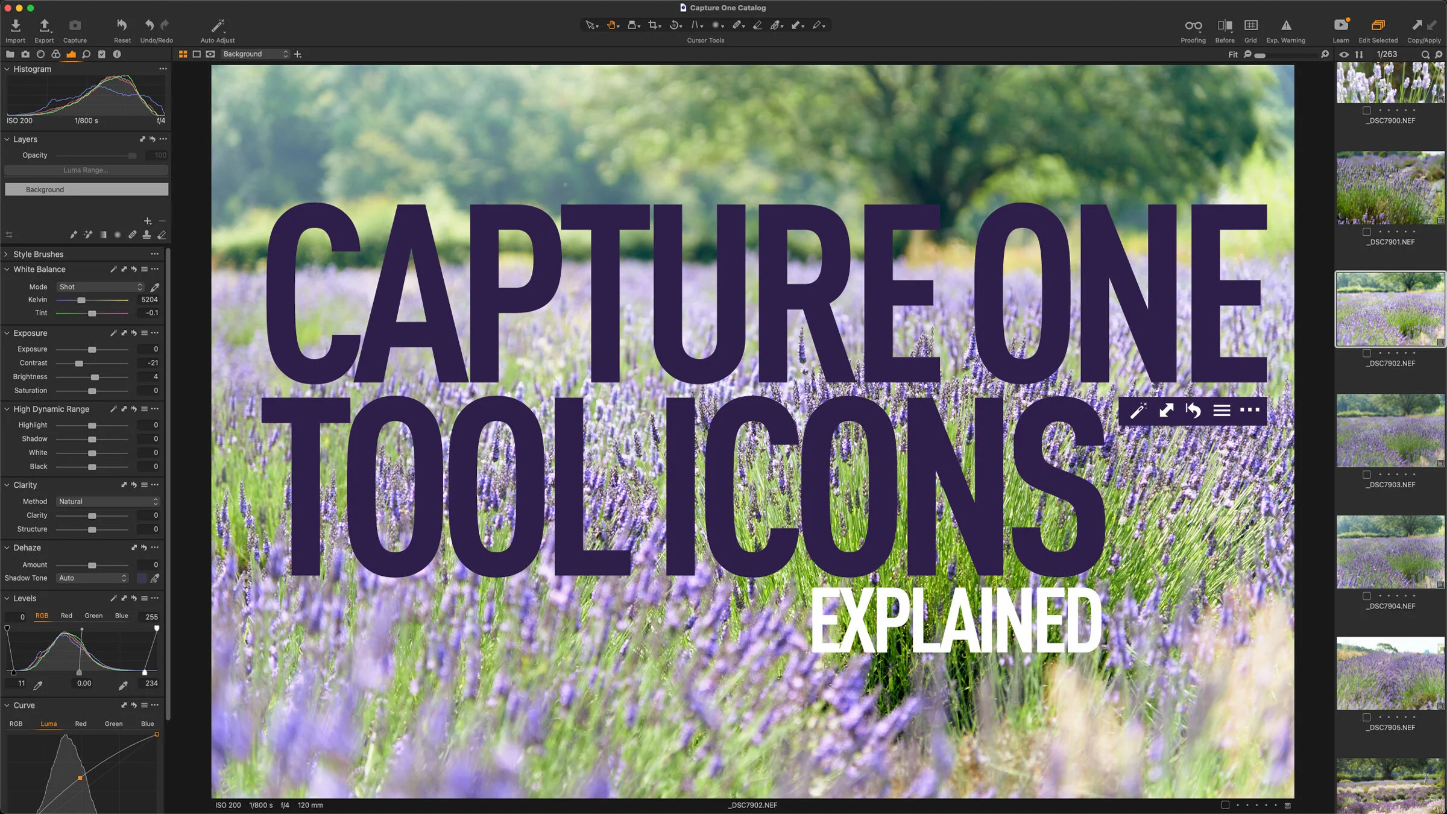Expand the Style Brushes panel
This screenshot has height=814, width=1447.
(7, 254)
